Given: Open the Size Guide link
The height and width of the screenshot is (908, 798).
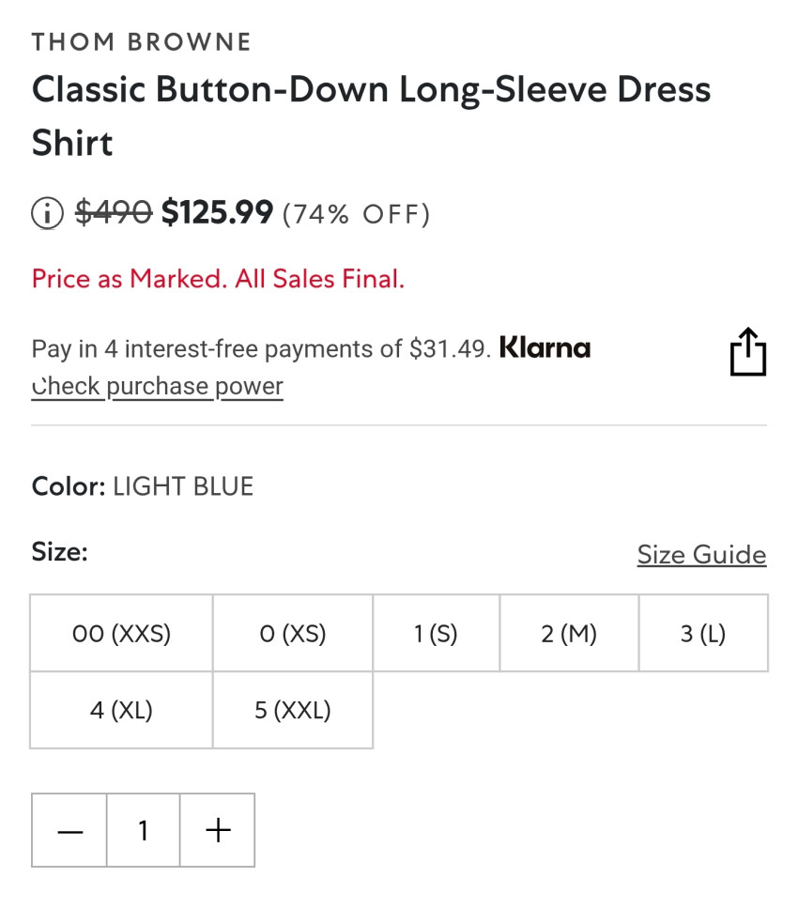Looking at the screenshot, I should (701, 554).
